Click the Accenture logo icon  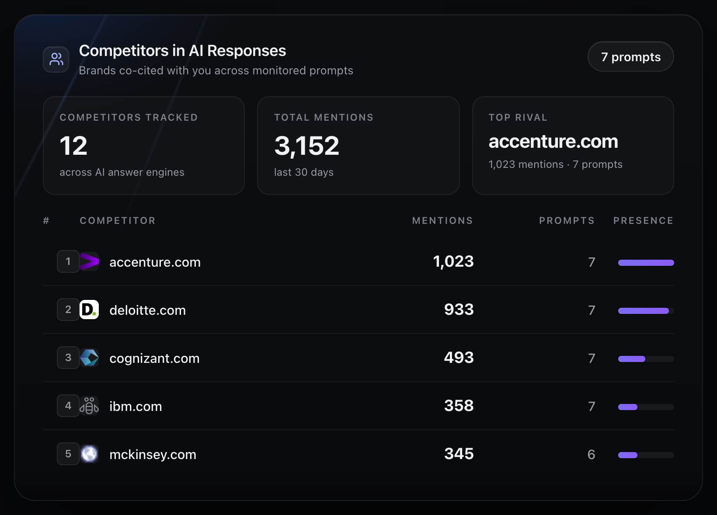(x=89, y=261)
